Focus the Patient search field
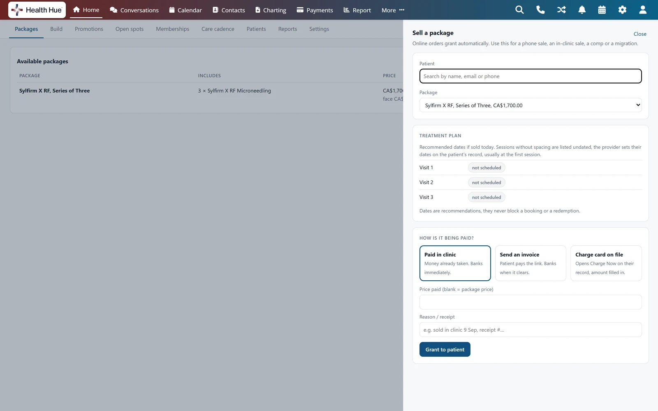658x411 pixels. 531,76
